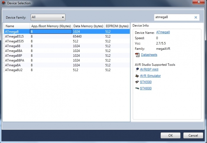
Task: Click in the atmega8 search field
Action: [x=173, y=17]
